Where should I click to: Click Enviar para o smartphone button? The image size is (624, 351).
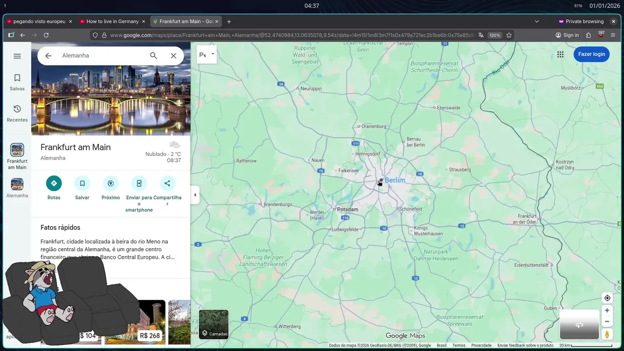coord(139,194)
